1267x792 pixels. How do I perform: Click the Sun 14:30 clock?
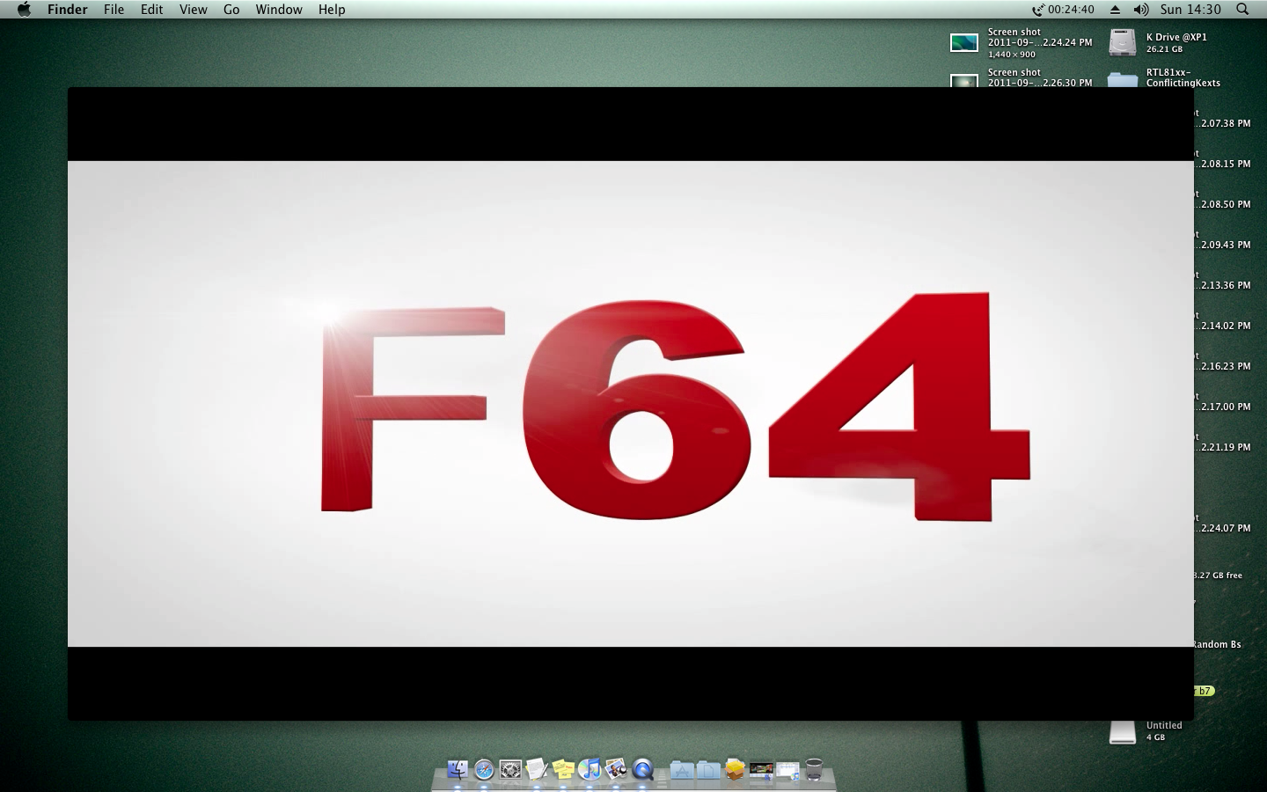click(x=1190, y=10)
